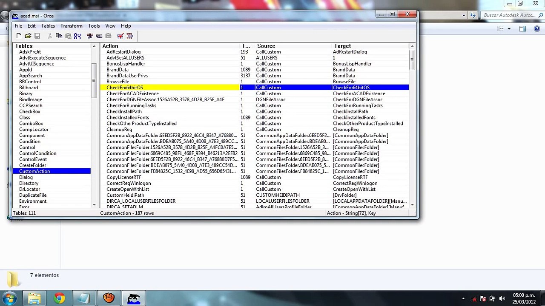Select the Directory table

click(29, 183)
